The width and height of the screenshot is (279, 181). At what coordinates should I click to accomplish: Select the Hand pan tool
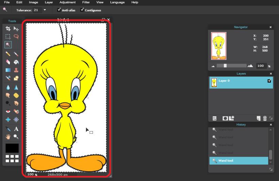[x=8, y=137]
